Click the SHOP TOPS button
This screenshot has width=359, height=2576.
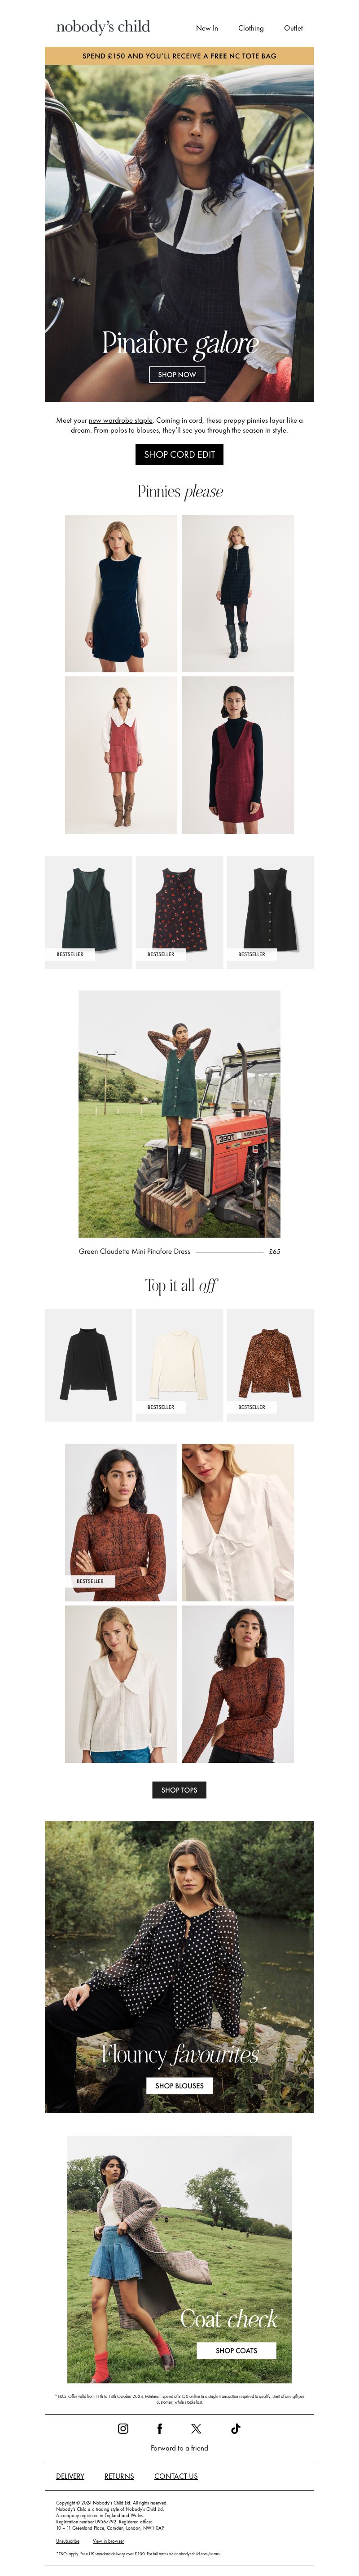click(179, 1790)
